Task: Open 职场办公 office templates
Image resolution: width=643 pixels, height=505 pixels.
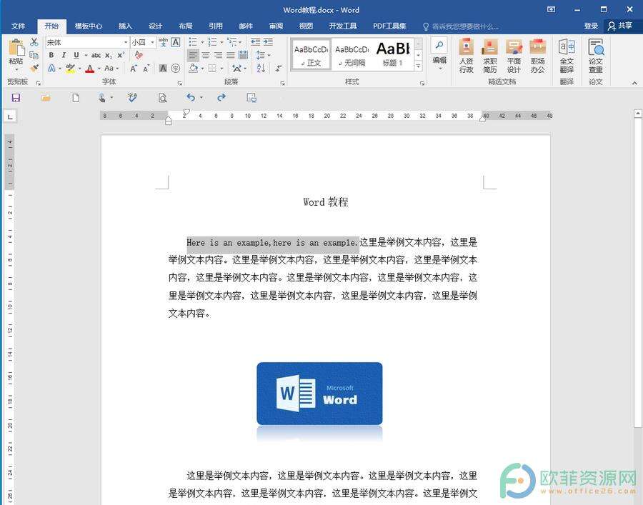Action: coord(537,56)
